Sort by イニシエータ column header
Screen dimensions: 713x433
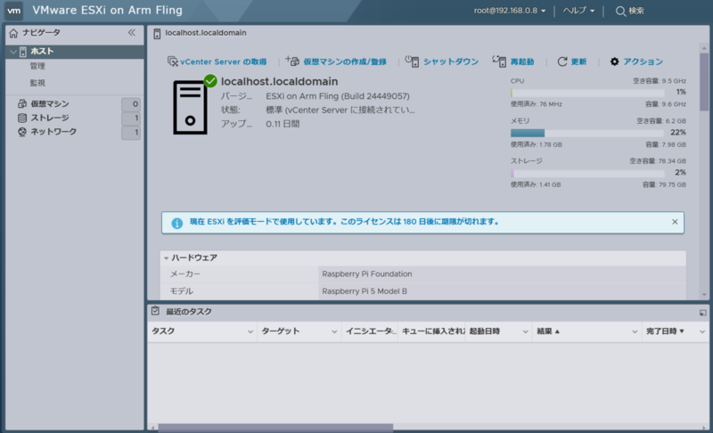click(x=370, y=331)
